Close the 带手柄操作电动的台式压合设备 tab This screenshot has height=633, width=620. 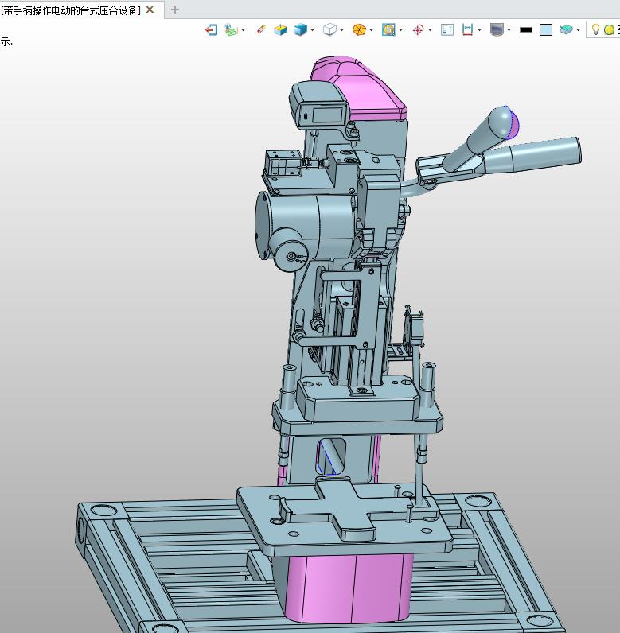150,10
